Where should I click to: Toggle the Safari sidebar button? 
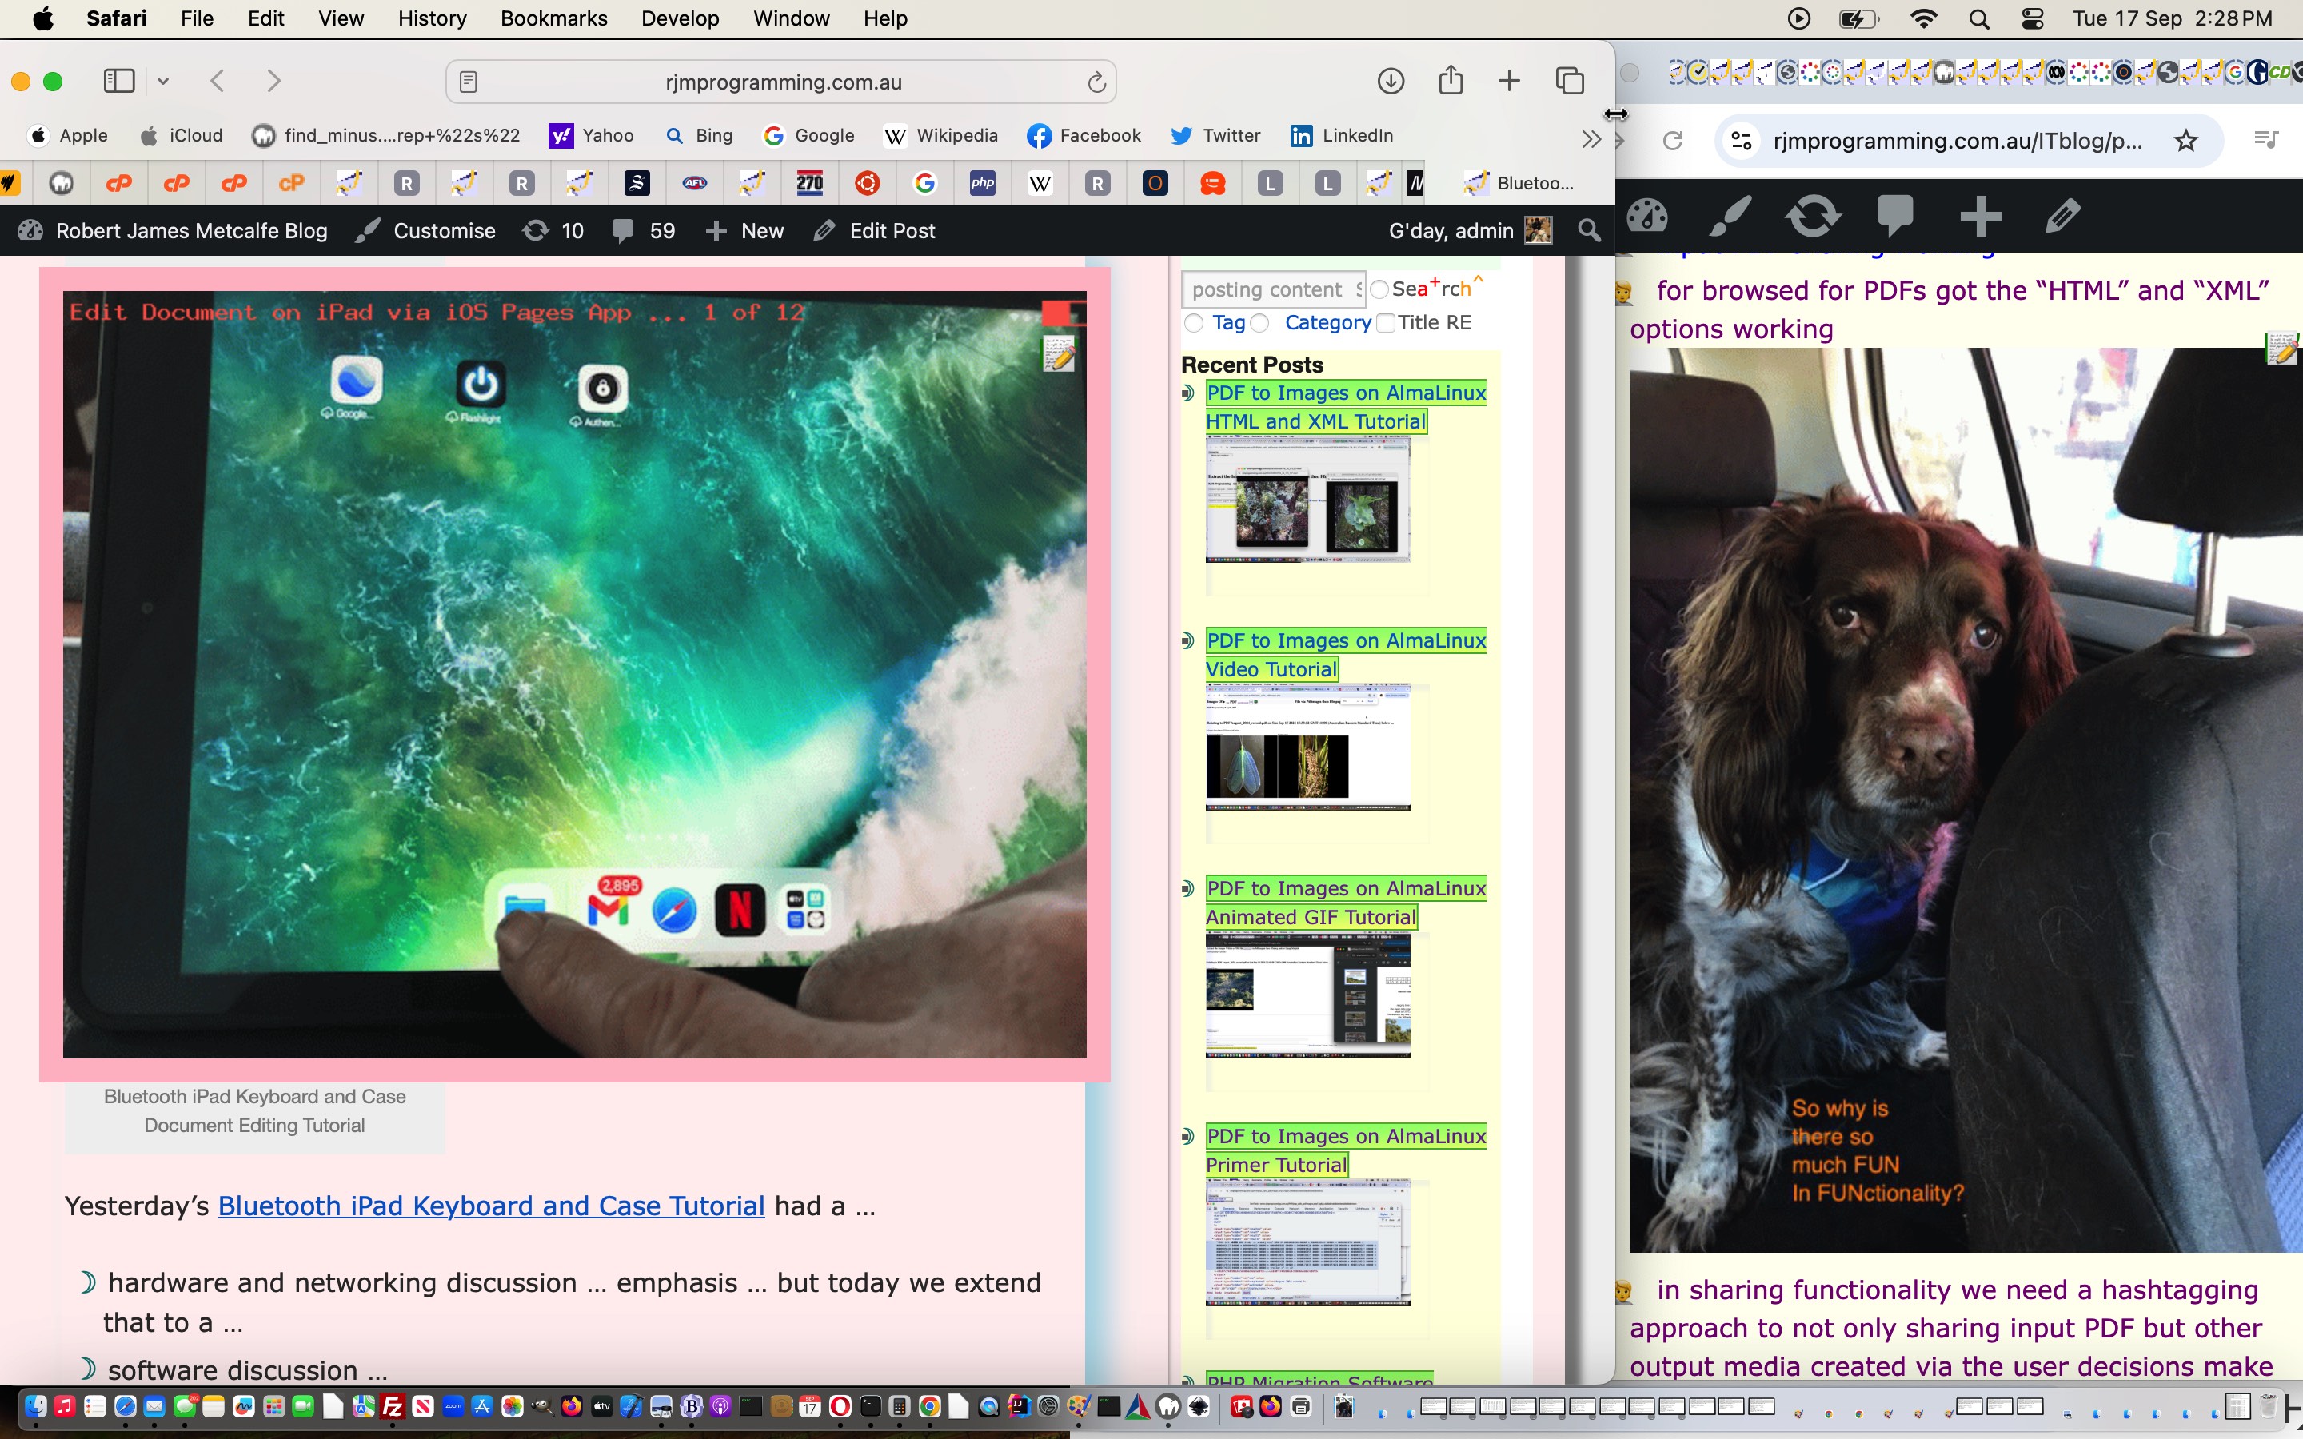click(119, 81)
